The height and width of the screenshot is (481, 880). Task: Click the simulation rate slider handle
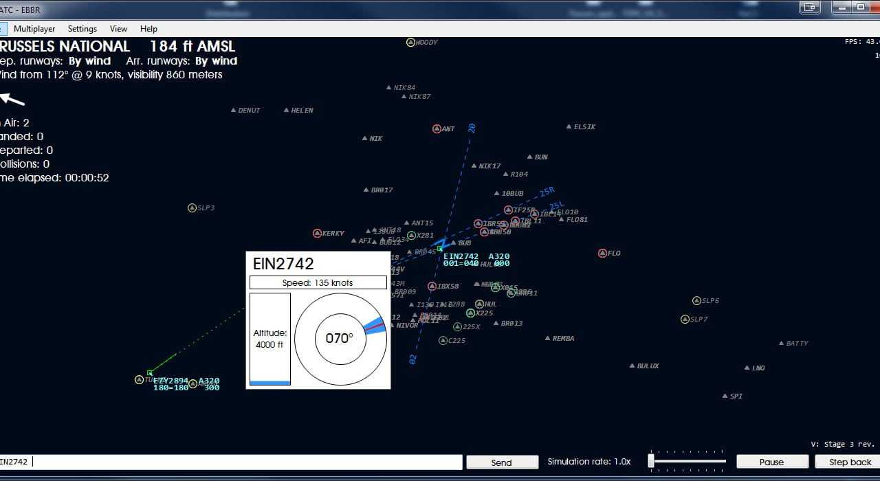(x=651, y=461)
